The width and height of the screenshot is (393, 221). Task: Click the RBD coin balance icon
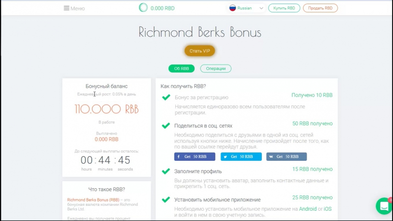click(x=143, y=7)
